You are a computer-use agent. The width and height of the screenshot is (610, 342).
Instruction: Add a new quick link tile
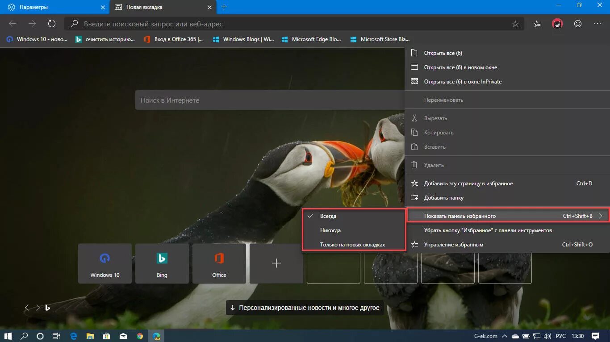276,263
